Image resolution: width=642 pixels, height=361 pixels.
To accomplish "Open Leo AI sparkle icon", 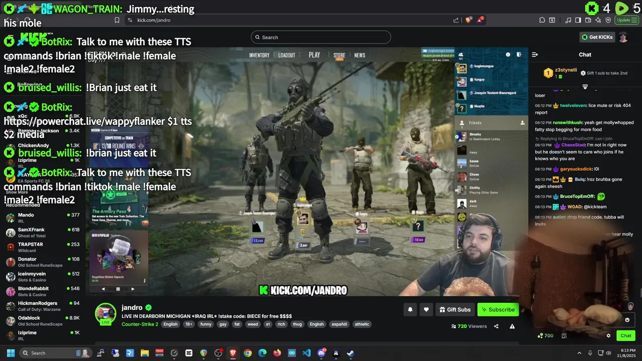I will coord(598,20).
